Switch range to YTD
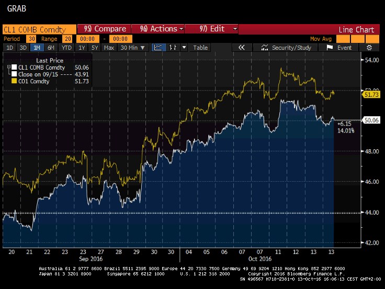The height and width of the screenshot is (289, 385). click(x=66, y=48)
